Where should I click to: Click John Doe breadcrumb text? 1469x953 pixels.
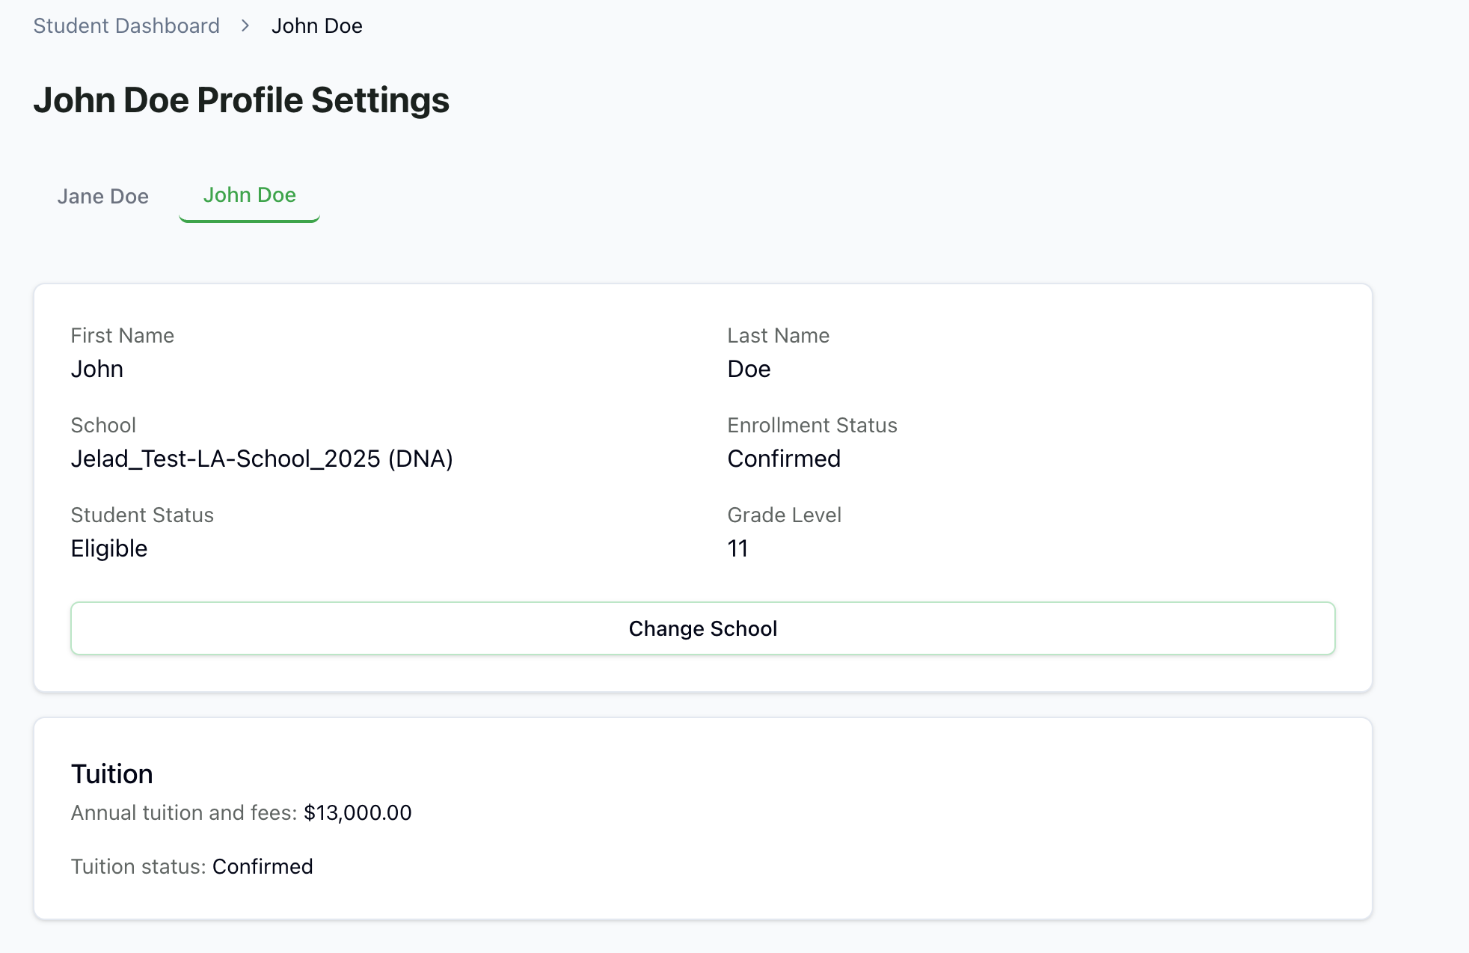pyautogui.click(x=316, y=26)
